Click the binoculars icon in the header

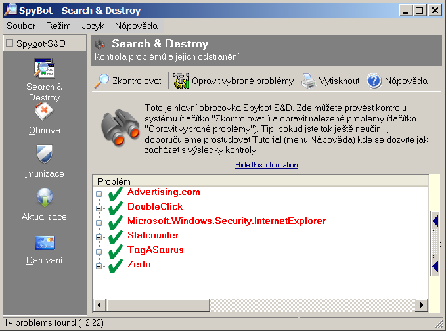(100, 45)
